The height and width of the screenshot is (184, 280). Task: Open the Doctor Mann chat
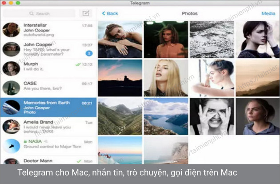tap(48, 160)
